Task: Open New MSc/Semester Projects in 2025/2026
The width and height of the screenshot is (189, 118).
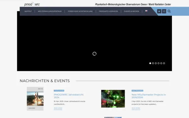Action: (x=149, y=96)
